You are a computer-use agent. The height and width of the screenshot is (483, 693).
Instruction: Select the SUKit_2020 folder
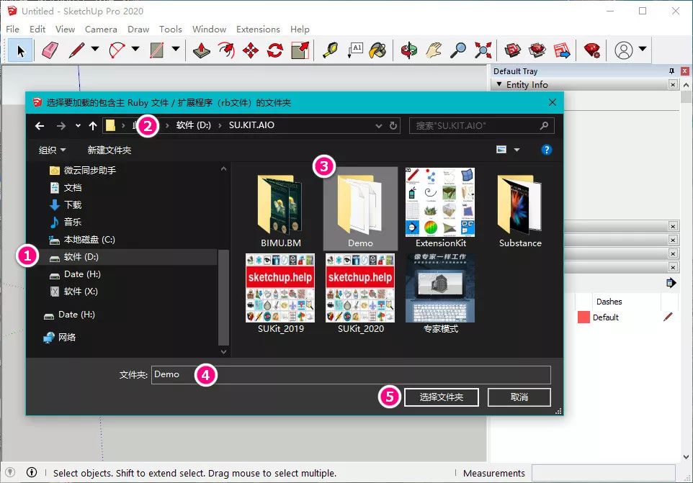tap(361, 294)
